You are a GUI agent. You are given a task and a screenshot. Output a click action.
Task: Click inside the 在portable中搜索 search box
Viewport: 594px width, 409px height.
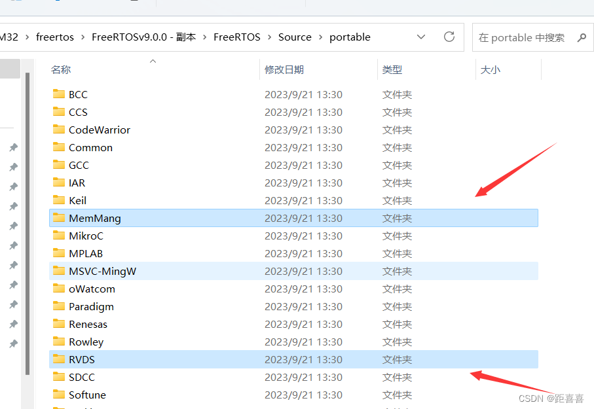(524, 37)
